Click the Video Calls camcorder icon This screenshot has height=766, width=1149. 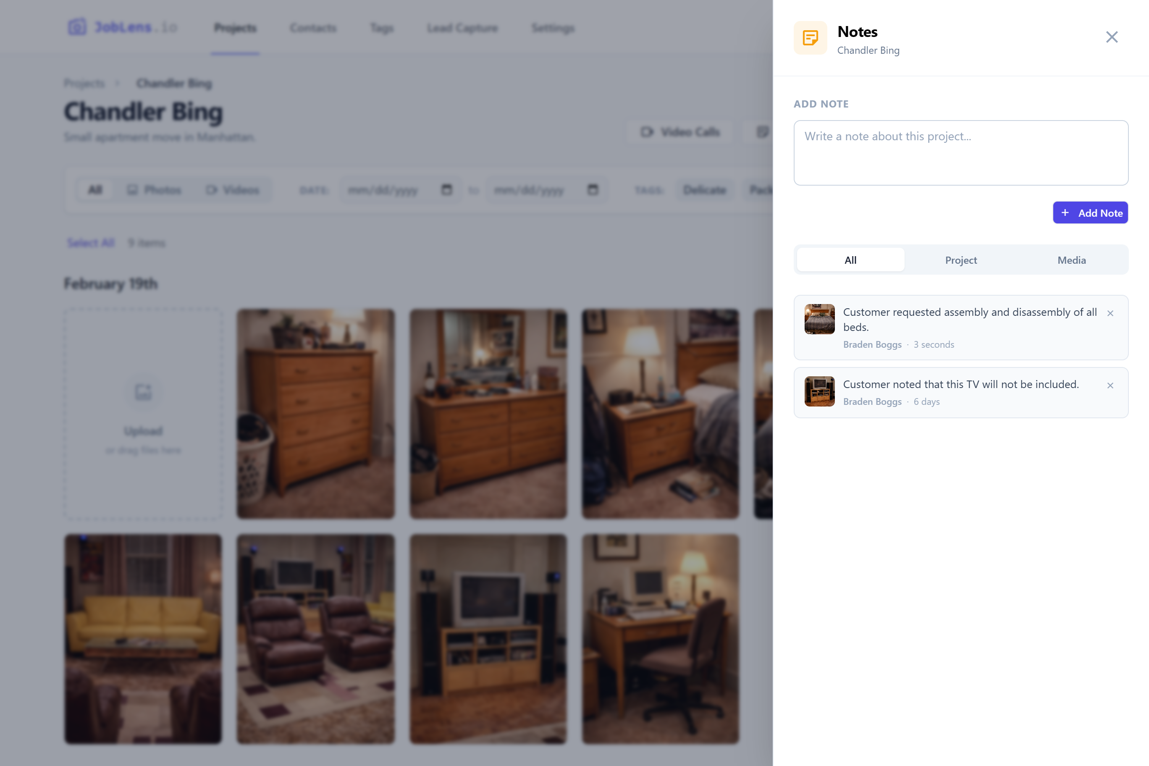click(647, 132)
